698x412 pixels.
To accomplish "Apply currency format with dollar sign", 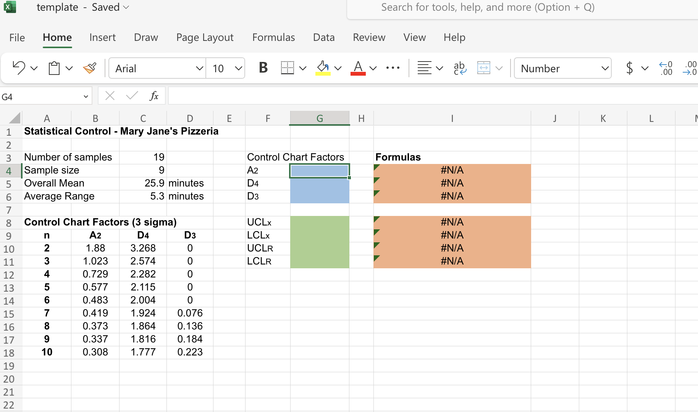I will tap(630, 68).
